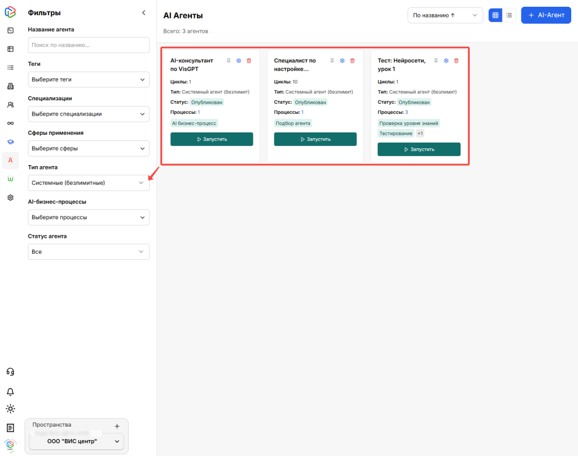
Task: Switch to list view layout
Action: coord(509,15)
